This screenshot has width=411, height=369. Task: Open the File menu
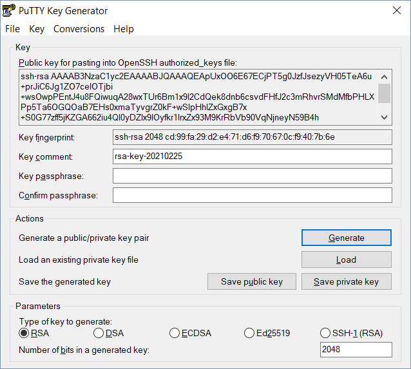[x=12, y=29]
